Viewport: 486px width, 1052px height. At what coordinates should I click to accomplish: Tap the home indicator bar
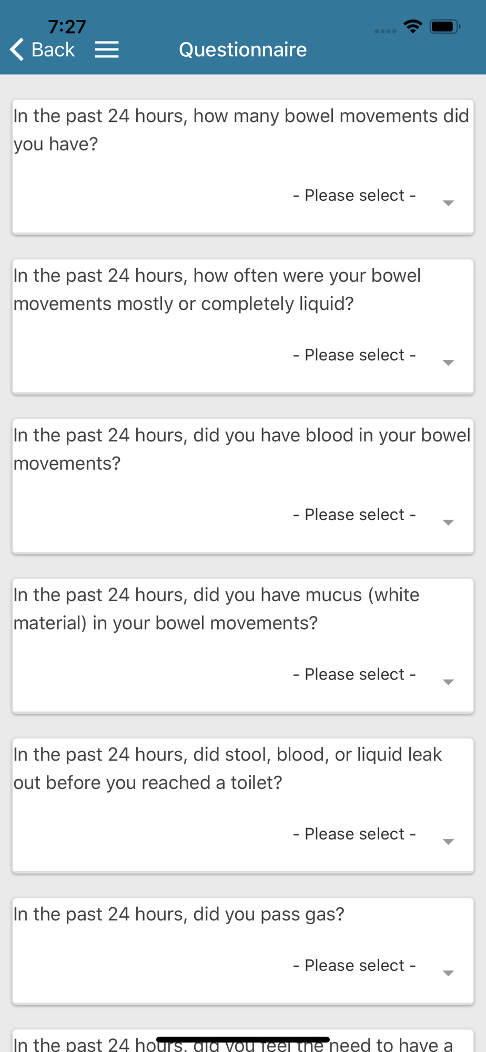pos(243,1039)
